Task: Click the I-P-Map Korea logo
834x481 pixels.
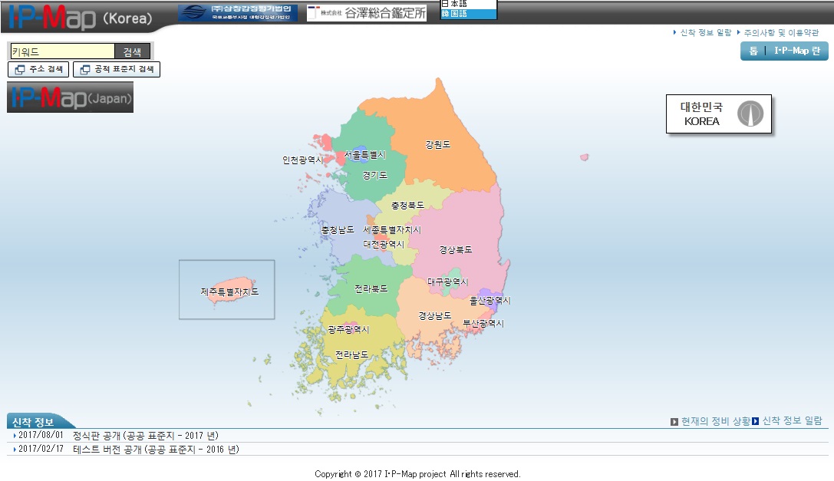Action: point(81,17)
